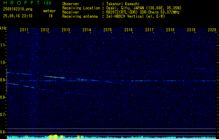Image resolution: width=219 pixels, height=139 pixels.
Task: Click the 2313 time axis marker
Action: (x=66, y=30)
